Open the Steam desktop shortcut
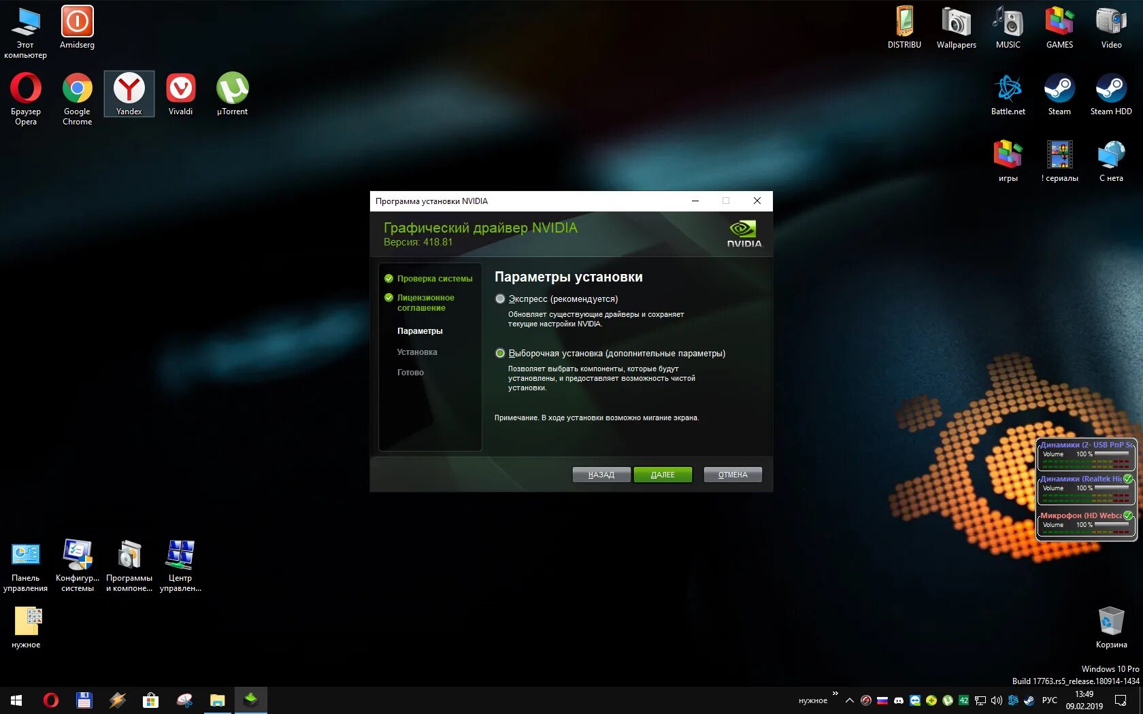Viewport: 1143px width, 714px height. (x=1060, y=94)
